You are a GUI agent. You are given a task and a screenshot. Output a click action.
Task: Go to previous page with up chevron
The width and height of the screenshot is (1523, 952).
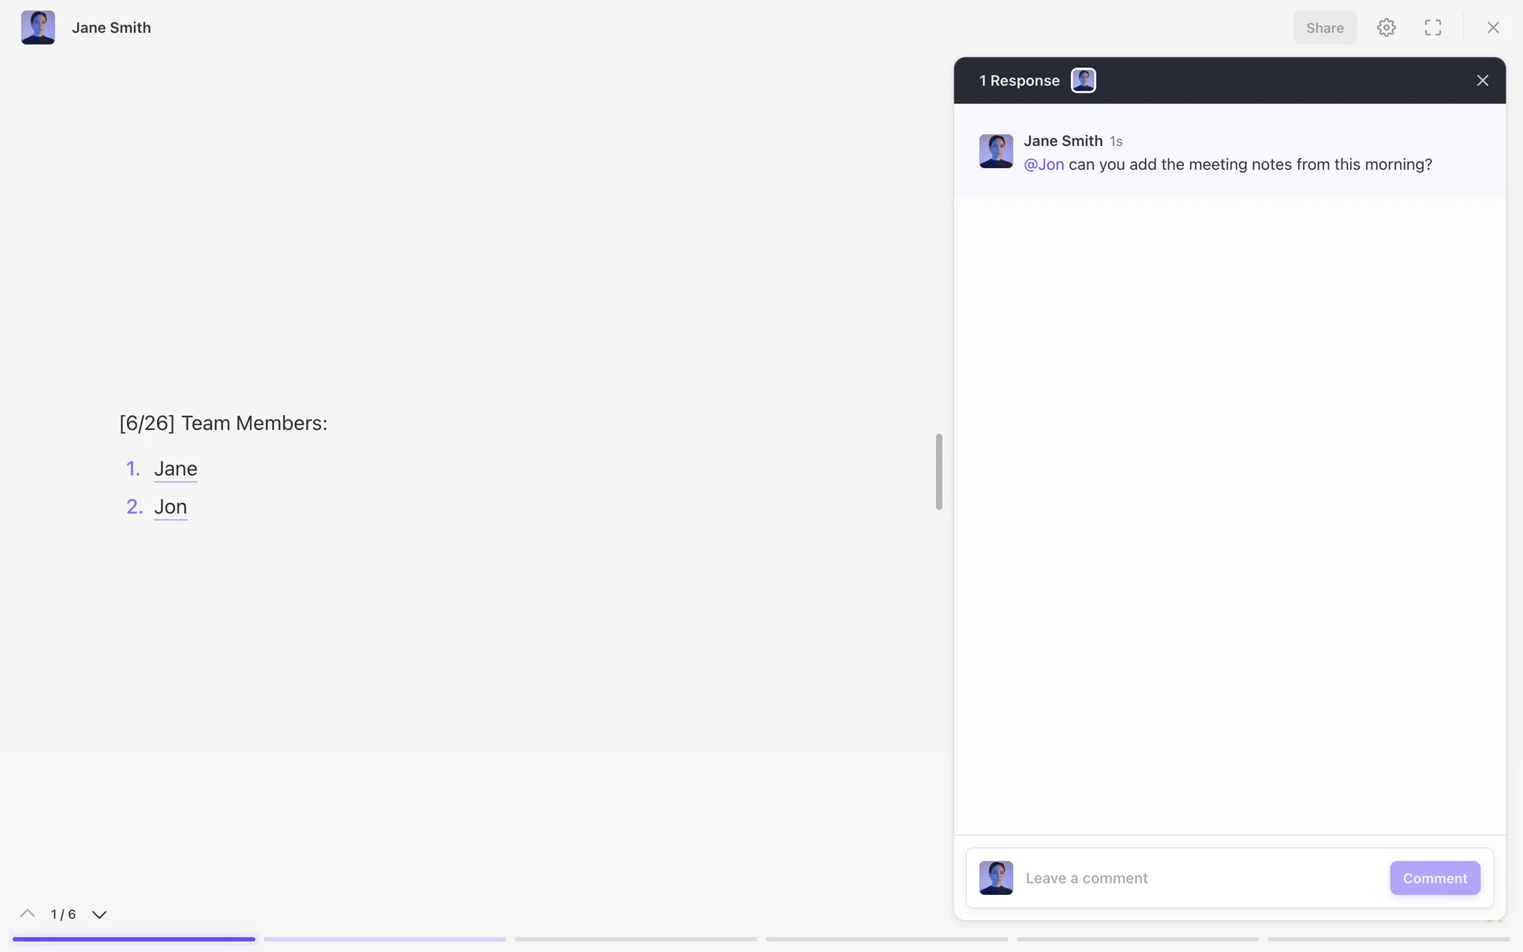(28, 914)
